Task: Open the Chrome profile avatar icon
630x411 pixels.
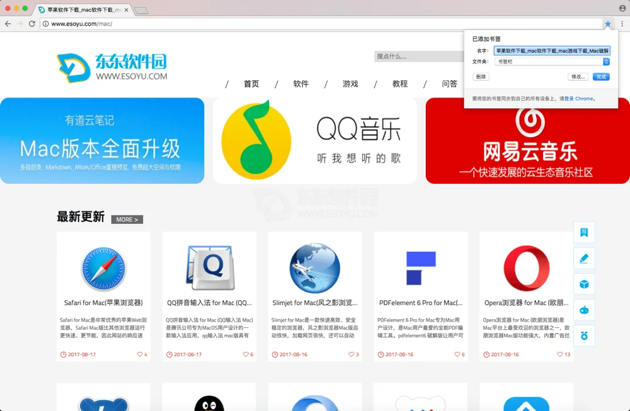Action: (x=622, y=8)
